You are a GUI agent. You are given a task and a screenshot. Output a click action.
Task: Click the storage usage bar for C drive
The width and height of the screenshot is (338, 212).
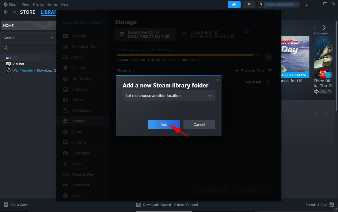pyautogui.click(x=189, y=55)
